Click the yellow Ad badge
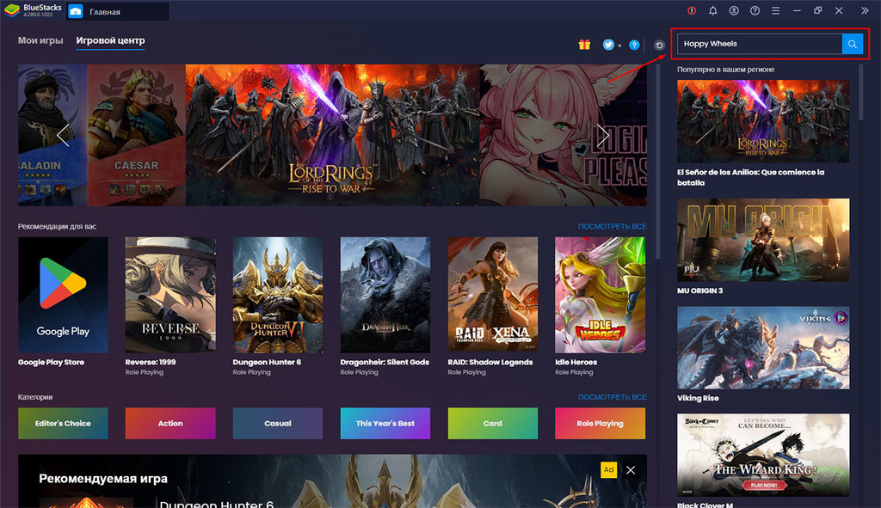 [608, 470]
